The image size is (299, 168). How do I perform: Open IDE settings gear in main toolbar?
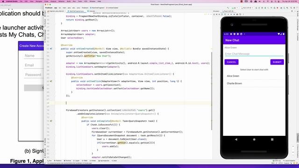coord(294,8)
